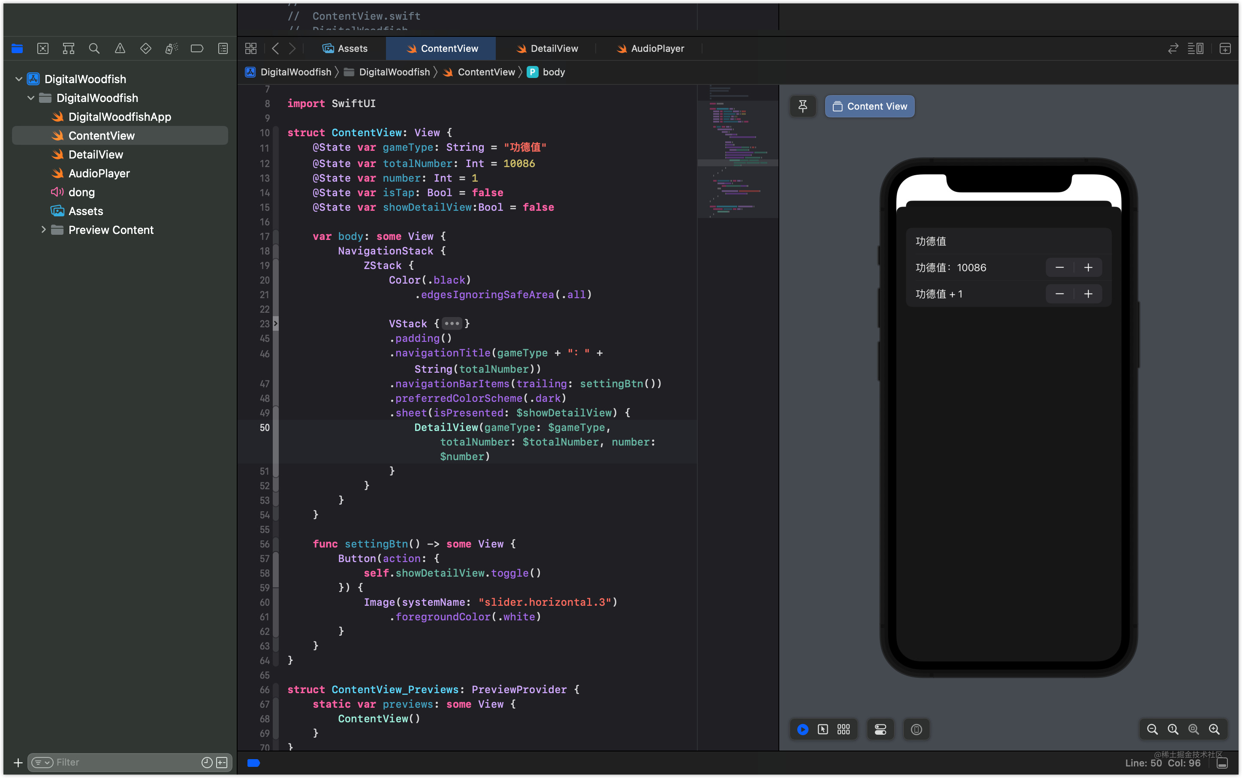
Task: Increase 功德值 + 1 stepper value
Action: point(1088,294)
